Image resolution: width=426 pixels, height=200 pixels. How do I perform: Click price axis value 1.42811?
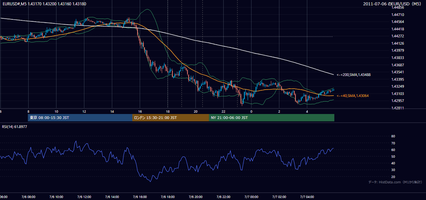398,108
